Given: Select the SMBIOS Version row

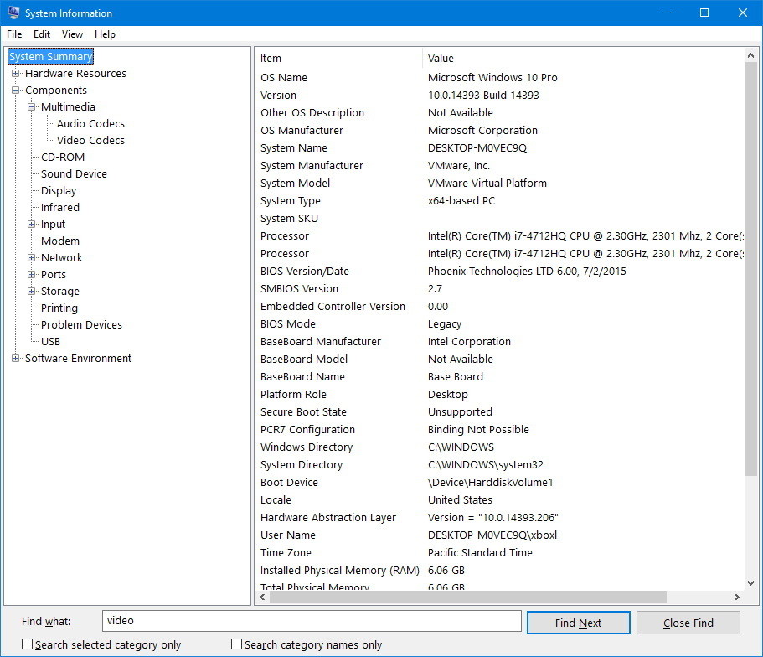Looking at the screenshot, I should click(x=499, y=289).
